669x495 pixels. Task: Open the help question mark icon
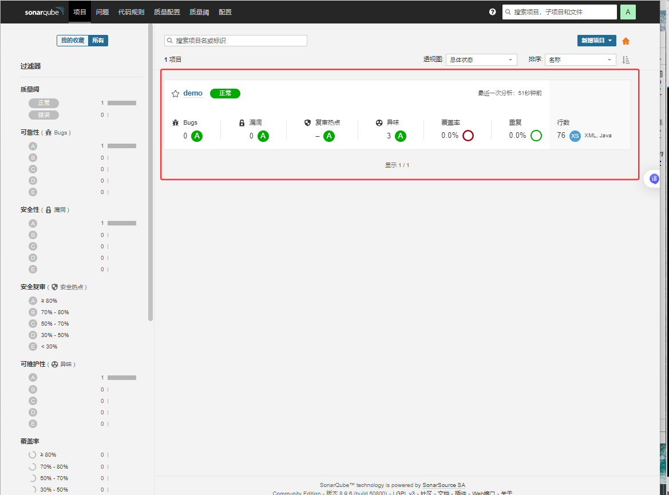click(492, 12)
